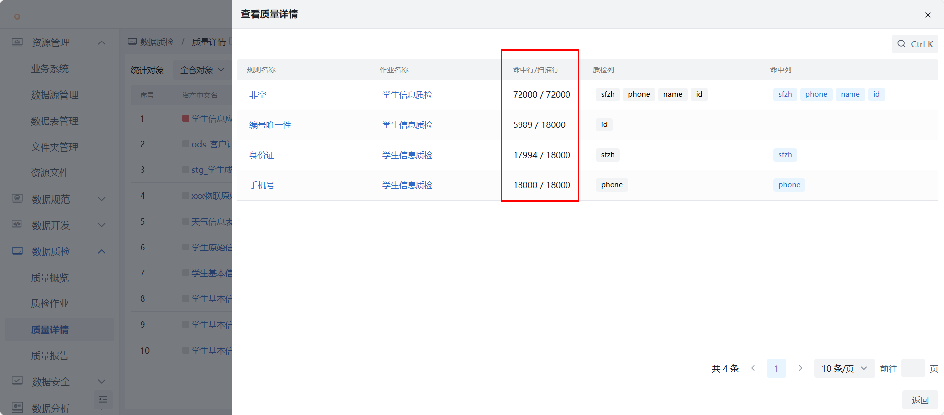Close the 查看质量详情 drawer
This screenshot has height=415, width=944.
pyautogui.click(x=928, y=15)
